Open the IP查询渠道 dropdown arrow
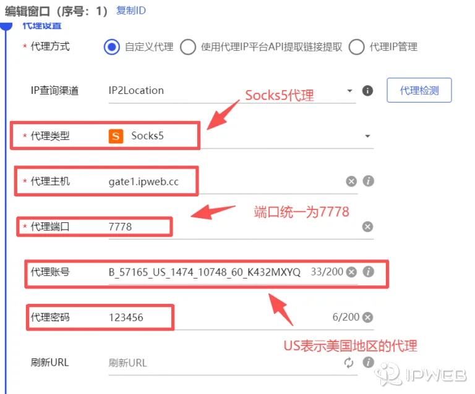Viewport: 475px width, 394px height. click(x=349, y=90)
